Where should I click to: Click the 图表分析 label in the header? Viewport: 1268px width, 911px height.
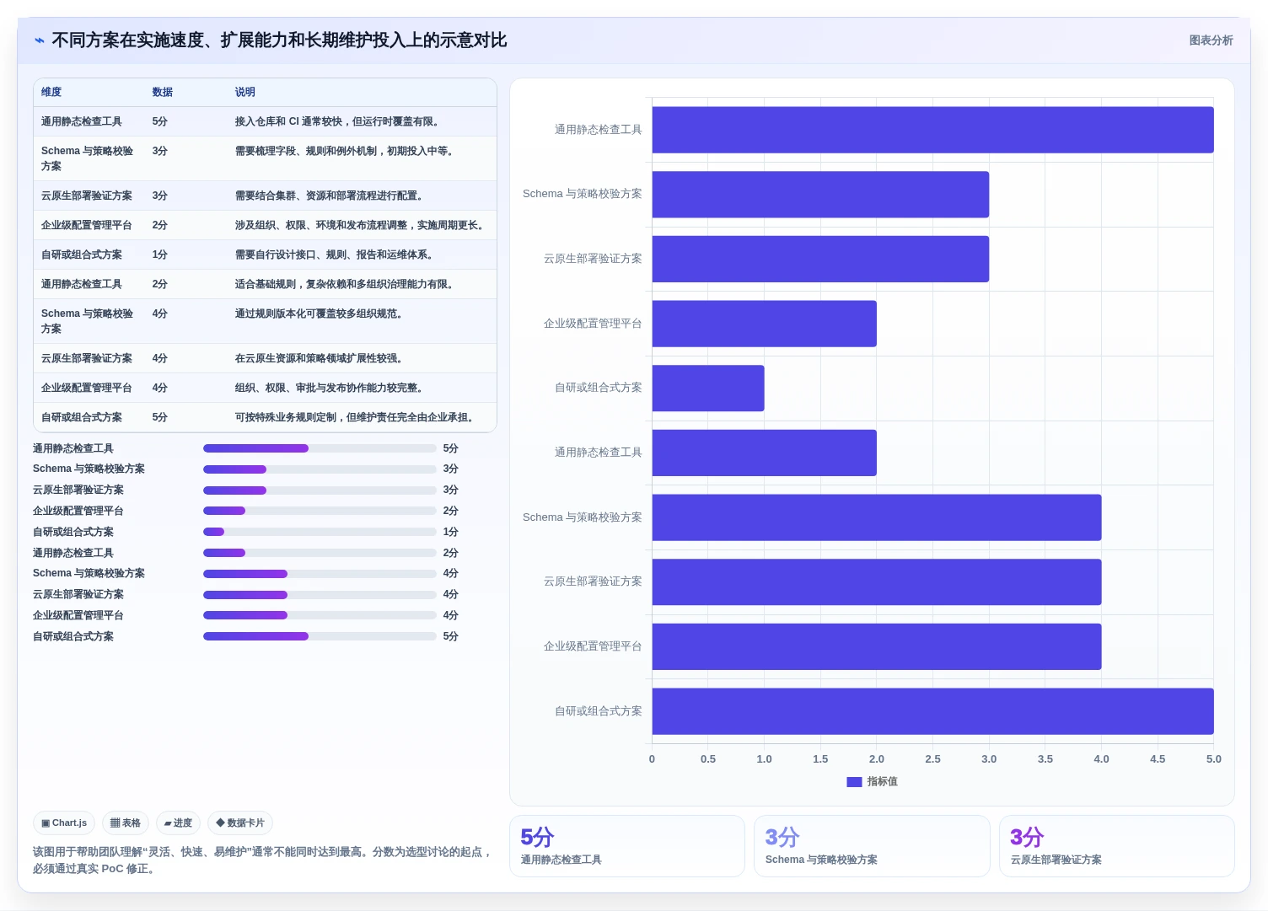pyautogui.click(x=1211, y=40)
